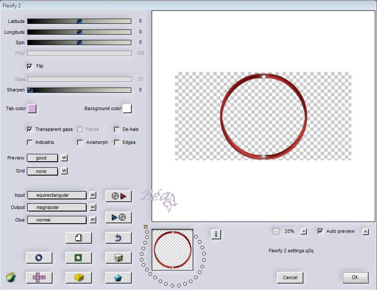Open the Preview quality good dropdown
The image size is (377, 290).
click(x=42, y=158)
